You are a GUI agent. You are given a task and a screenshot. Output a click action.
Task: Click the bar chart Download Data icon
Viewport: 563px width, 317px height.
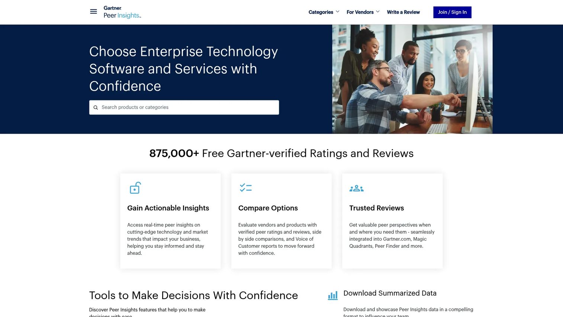(333, 295)
